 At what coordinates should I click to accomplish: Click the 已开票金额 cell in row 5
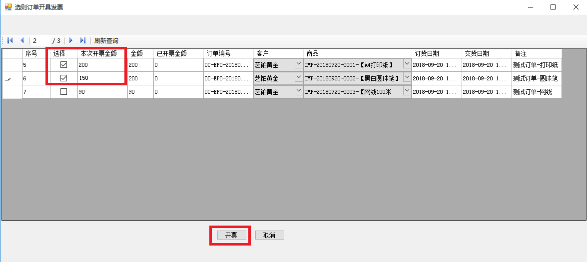178,65
